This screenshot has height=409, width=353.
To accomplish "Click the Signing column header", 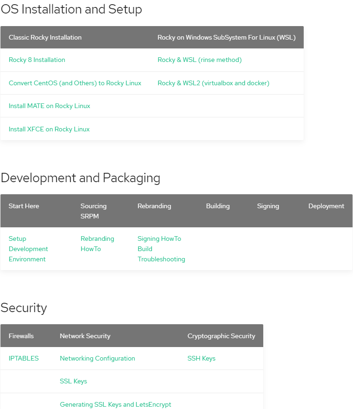I will (x=268, y=206).
